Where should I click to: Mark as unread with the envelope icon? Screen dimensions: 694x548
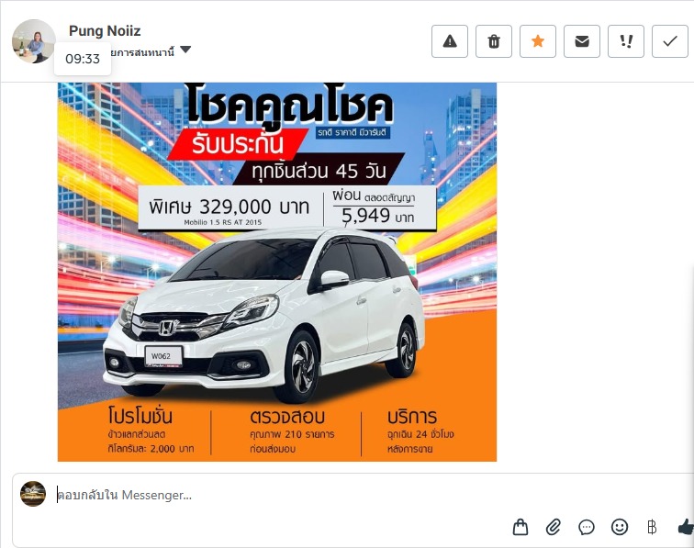click(x=582, y=41)
